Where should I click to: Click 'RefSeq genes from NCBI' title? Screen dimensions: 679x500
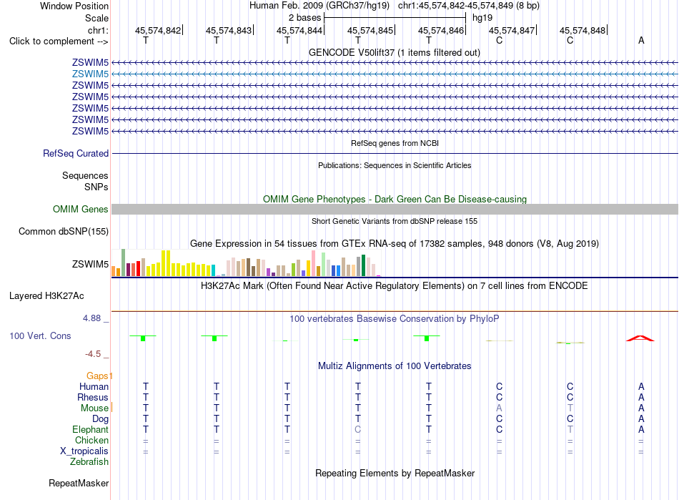pyautogui.click(x=395, y=143)
